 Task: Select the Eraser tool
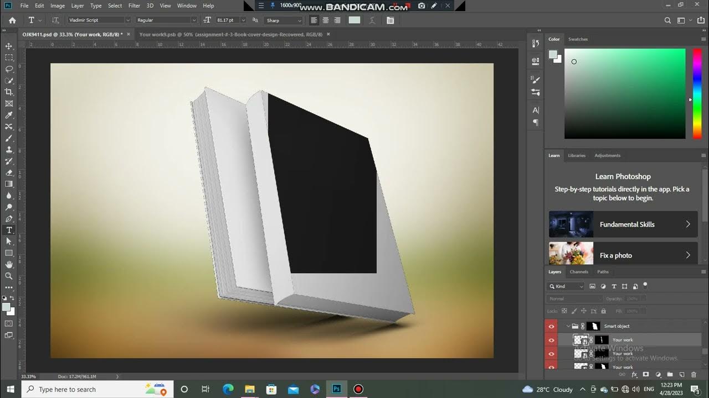pos(9,172)
